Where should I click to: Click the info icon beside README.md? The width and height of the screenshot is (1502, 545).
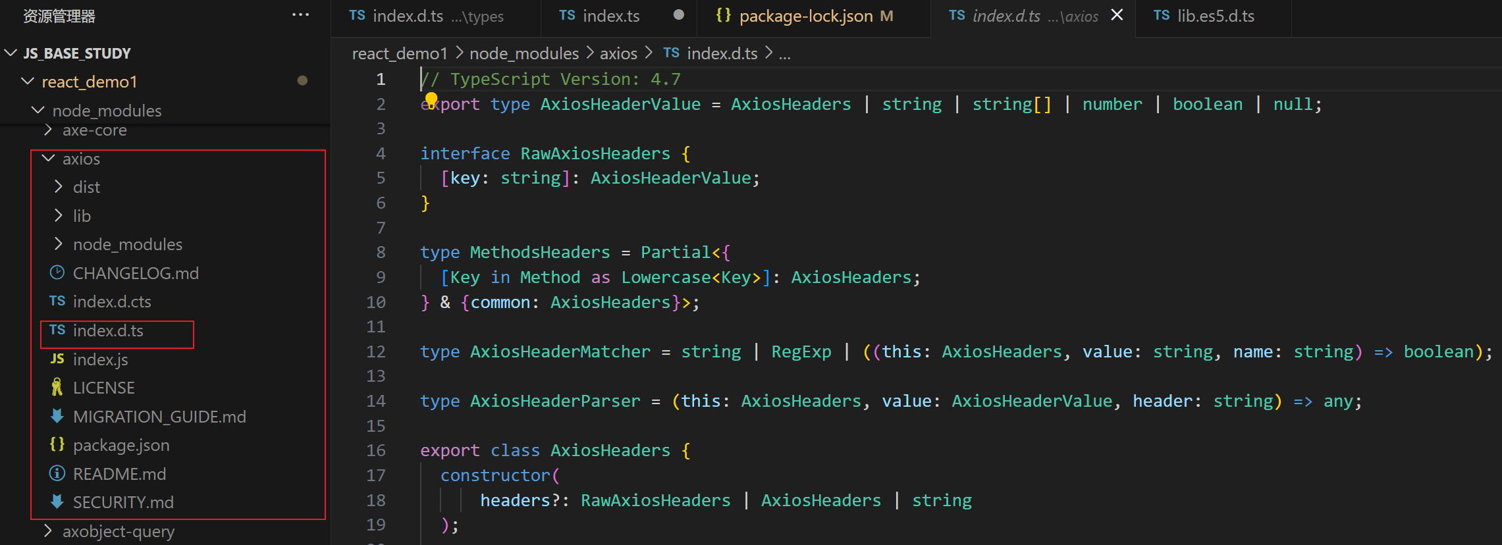[57, 473]
